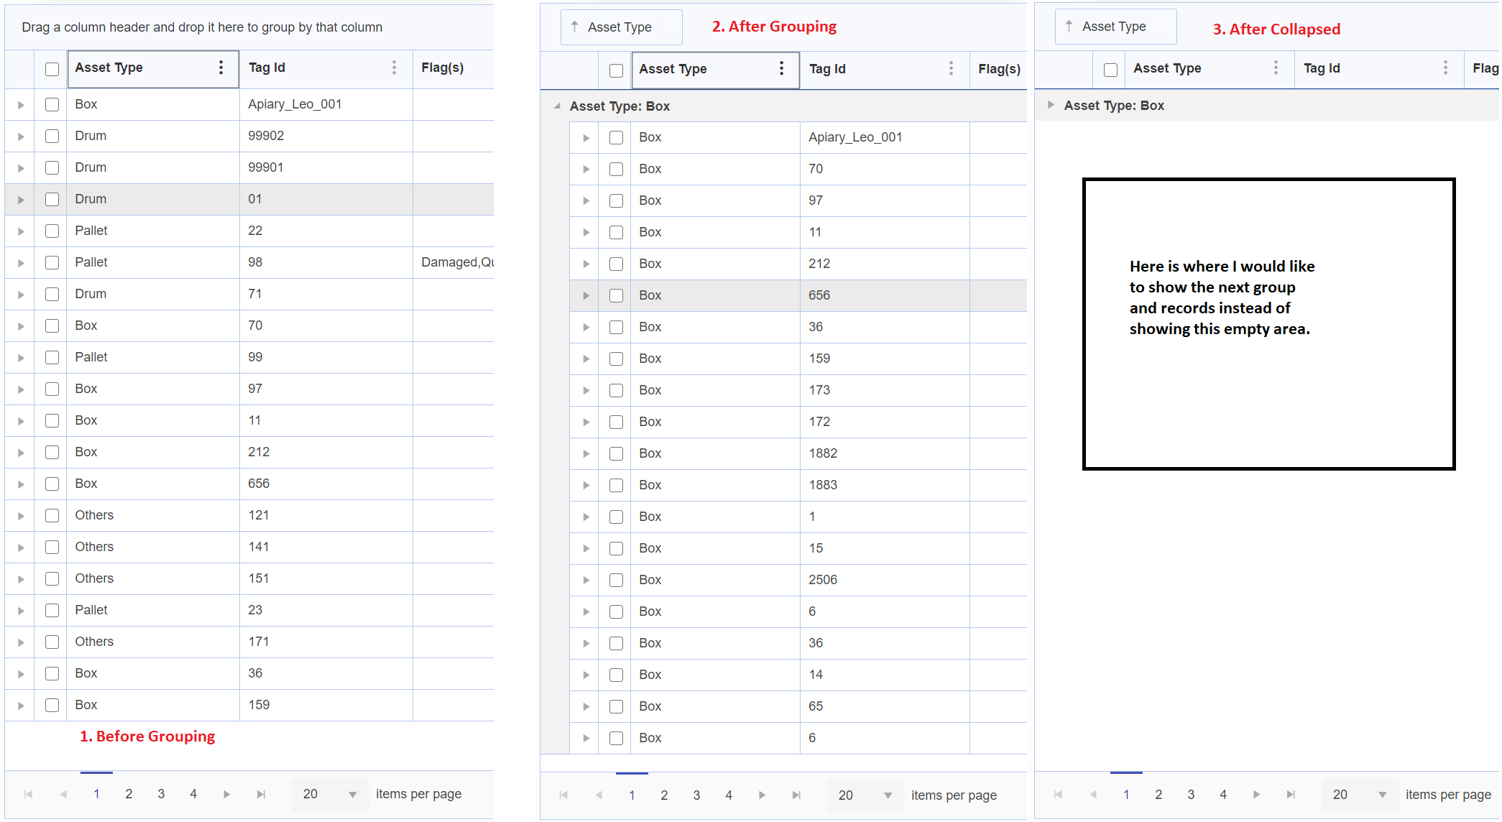Open Tag Id column menu in first grid
Viewport: 1502px width, 822px height.
point(394,68)
